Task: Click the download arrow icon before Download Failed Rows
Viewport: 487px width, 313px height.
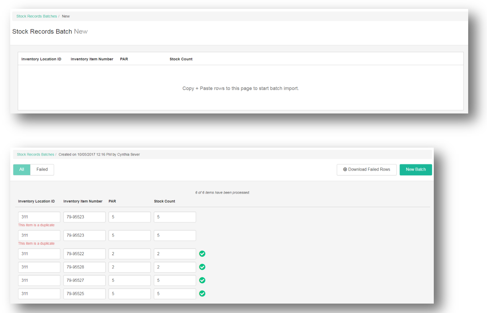Action: tap(345, 169)
